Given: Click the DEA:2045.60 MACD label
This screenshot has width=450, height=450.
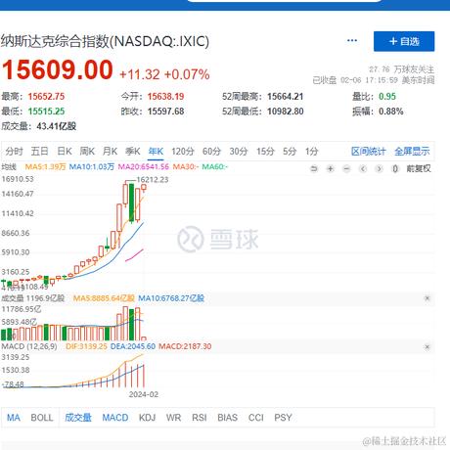Looking at the screenshot, I should [133, 346].
